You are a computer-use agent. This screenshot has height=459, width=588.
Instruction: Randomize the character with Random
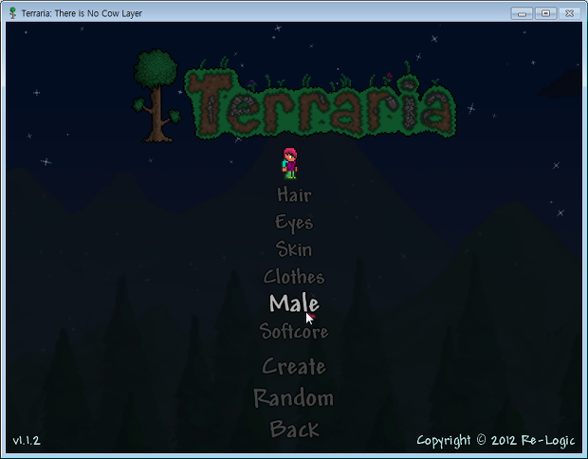click(x=294, y=397)
